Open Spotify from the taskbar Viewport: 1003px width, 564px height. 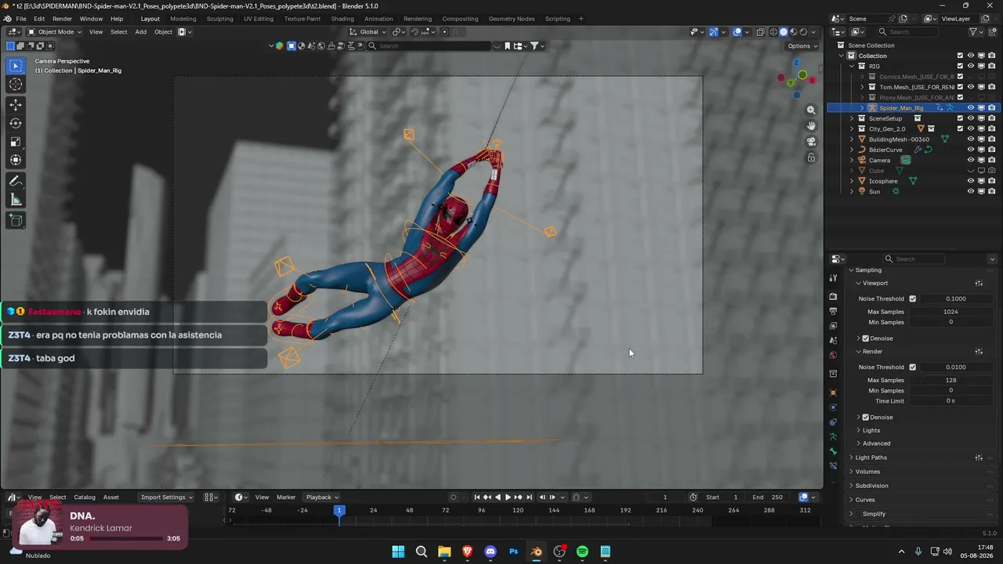tap(582, 551)
